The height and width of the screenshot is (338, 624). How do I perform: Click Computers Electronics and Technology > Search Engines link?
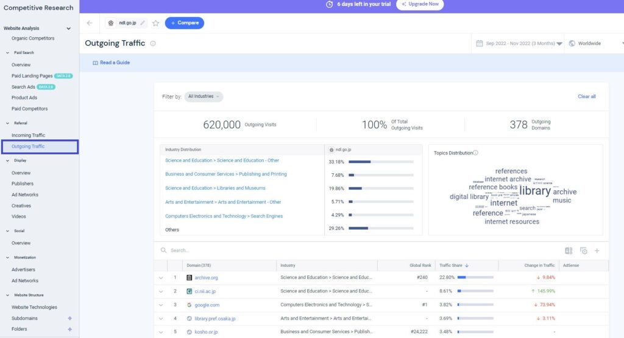(224, 216)
